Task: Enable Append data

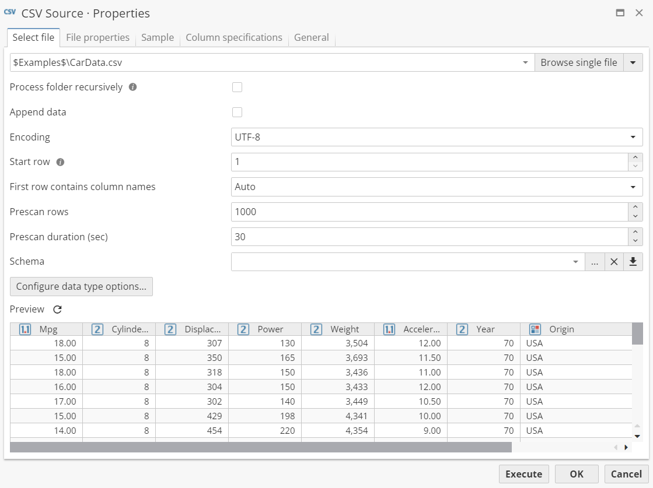Action: click(x=237, y=112)
